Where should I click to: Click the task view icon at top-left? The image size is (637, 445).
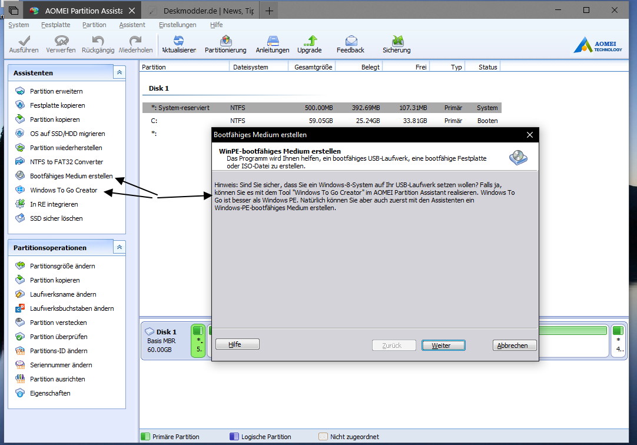[x=14, y=11]
